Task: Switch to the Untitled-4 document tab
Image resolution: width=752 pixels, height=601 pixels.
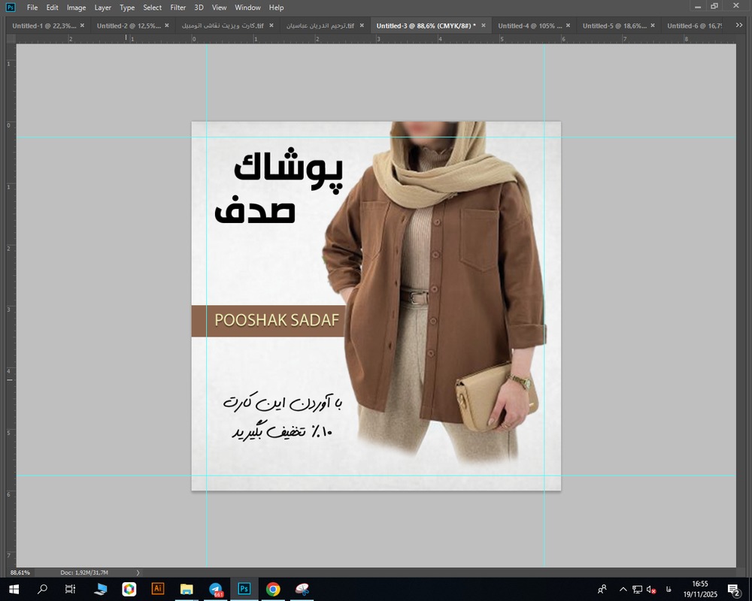Action: click(529, 26)
